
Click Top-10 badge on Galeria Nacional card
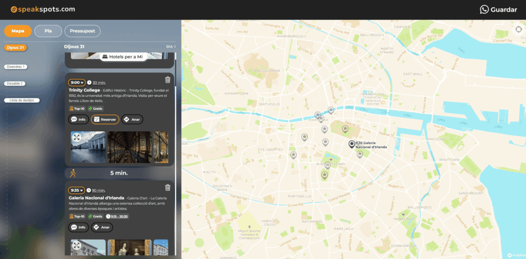pyautogui.click(x=77, y=216)
